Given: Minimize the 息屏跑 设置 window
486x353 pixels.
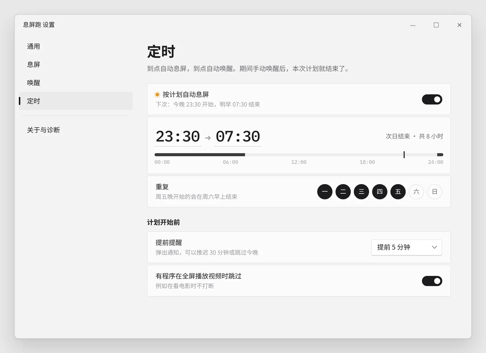Looking at the screenshot, I should point(413,25).
